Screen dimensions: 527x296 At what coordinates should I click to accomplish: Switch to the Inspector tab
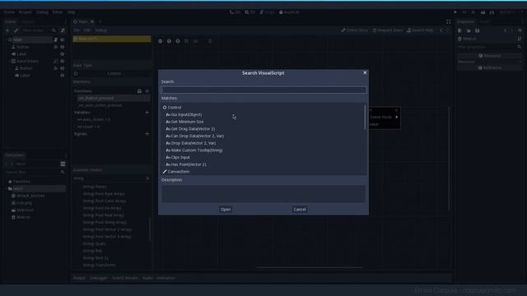pyautogui.click(x=465, y=22)
